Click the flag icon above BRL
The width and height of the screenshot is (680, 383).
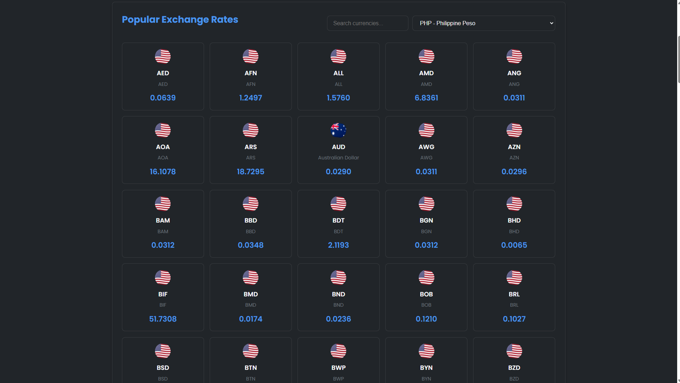[514, 278]
